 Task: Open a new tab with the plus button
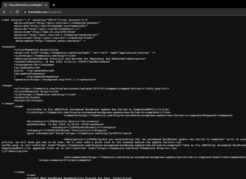[x=53, y=5]
